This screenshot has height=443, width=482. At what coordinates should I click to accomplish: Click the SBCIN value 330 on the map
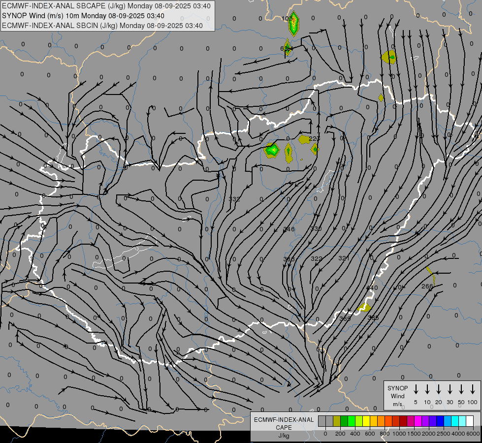[x=316, y=228]
